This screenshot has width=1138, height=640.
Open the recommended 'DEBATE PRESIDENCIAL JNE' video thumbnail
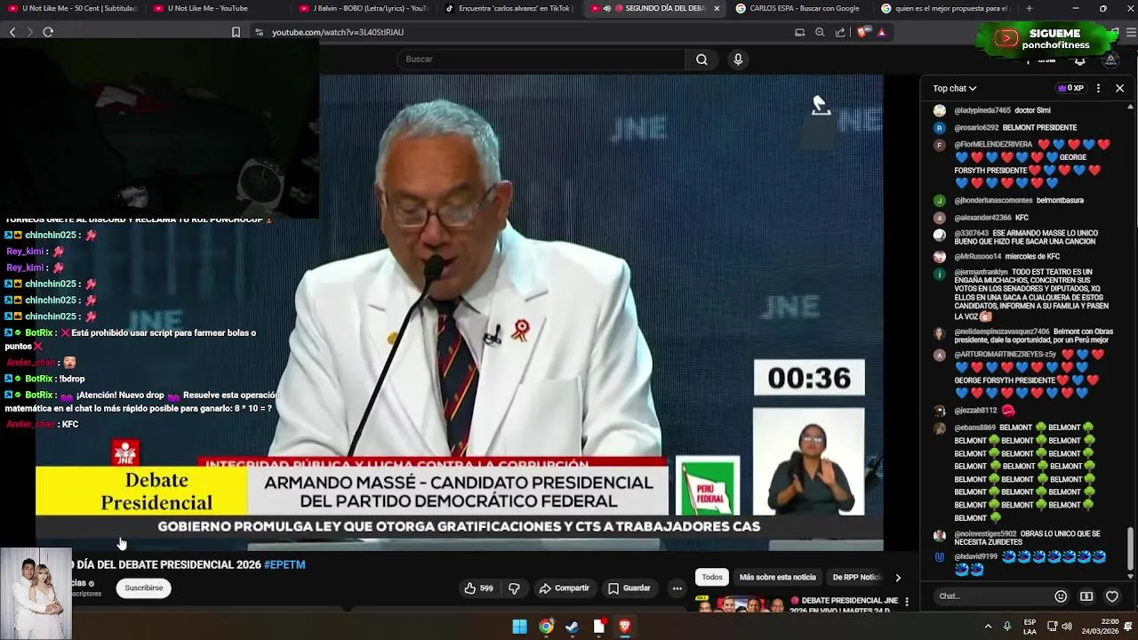(x=741, y=606)
